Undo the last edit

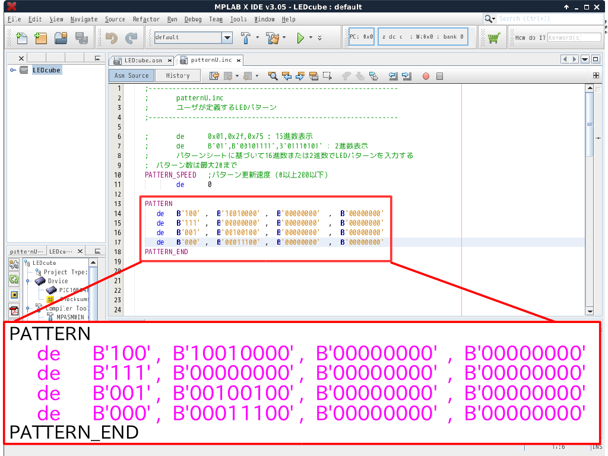click(x=112, y=37)
